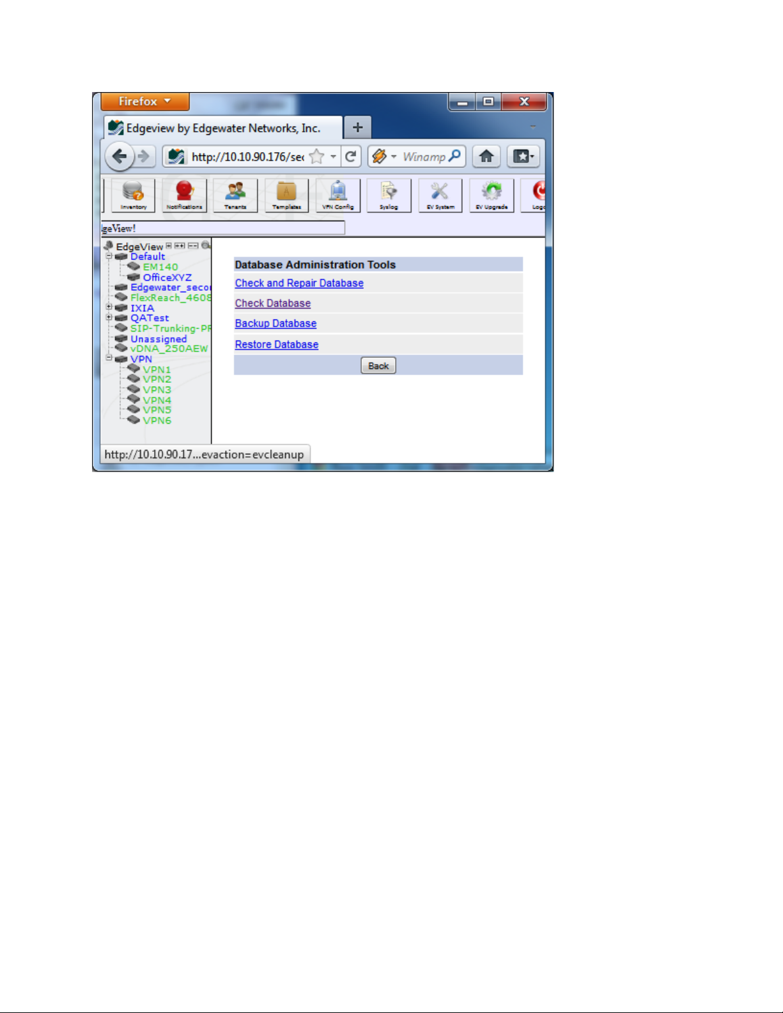Select OfficeXYZ in the tree
Viewport: 783px width, 1013px height.
click(x=167, y=277)
